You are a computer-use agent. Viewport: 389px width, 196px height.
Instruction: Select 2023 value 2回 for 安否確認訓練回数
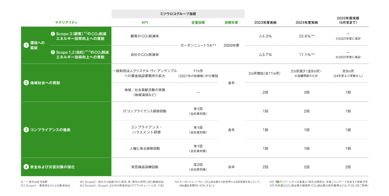[265, 167]
